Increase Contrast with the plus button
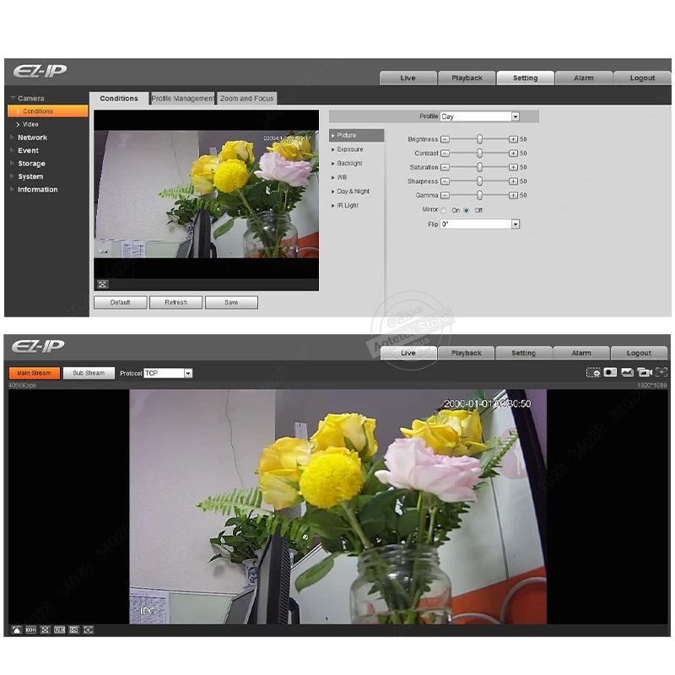This screenshot has height=675, width=675. coord(513,154)
